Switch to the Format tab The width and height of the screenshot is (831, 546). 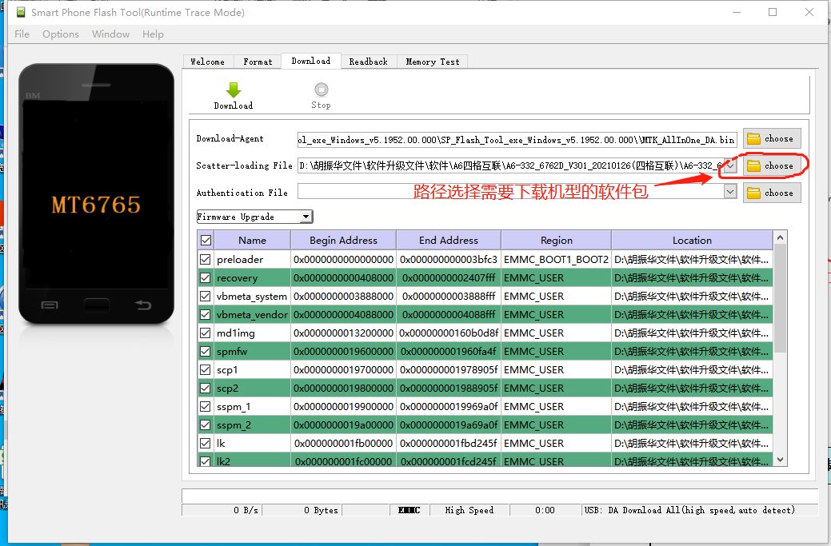point(258,62)
